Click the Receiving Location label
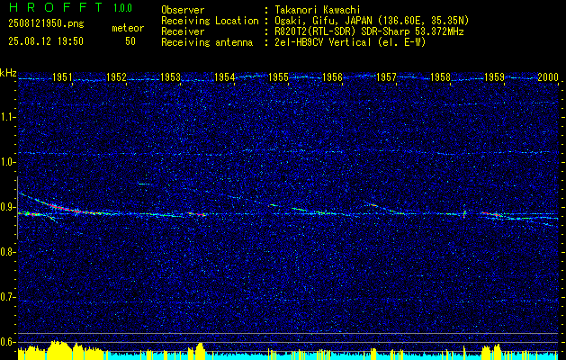 point(210,21)
